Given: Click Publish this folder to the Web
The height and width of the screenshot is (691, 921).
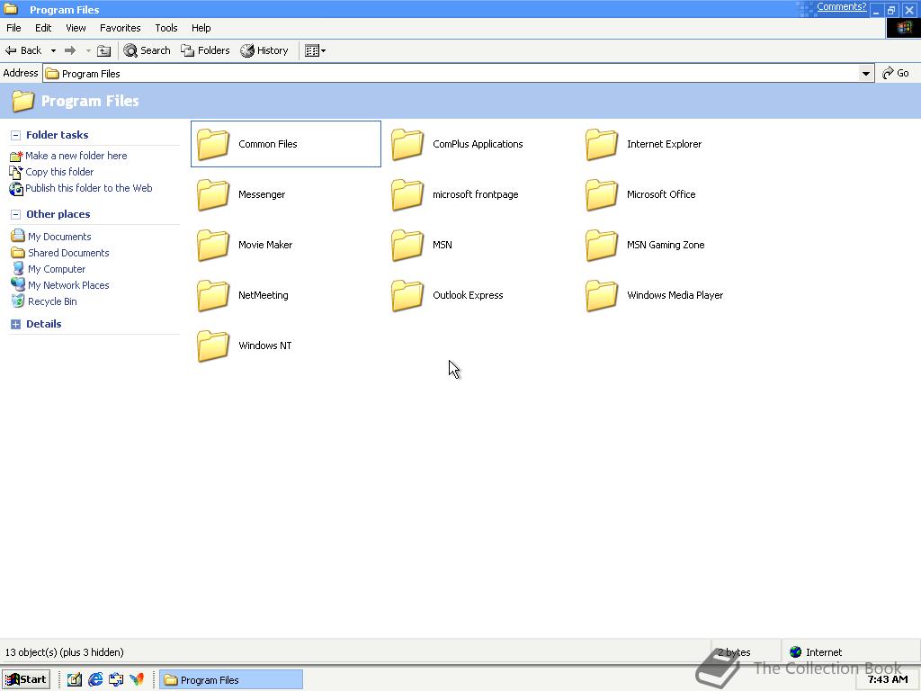Looking at the screenshot, I should [89, 188].
